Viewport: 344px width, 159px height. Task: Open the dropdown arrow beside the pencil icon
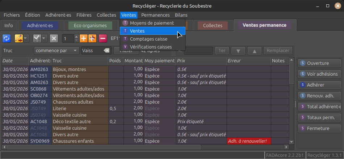[x=26, y=39]
